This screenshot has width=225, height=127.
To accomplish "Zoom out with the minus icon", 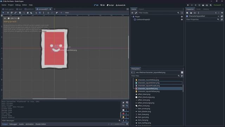I will tap(8, 18).
